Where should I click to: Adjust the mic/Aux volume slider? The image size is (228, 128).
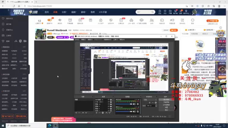(x=124, y=112)
